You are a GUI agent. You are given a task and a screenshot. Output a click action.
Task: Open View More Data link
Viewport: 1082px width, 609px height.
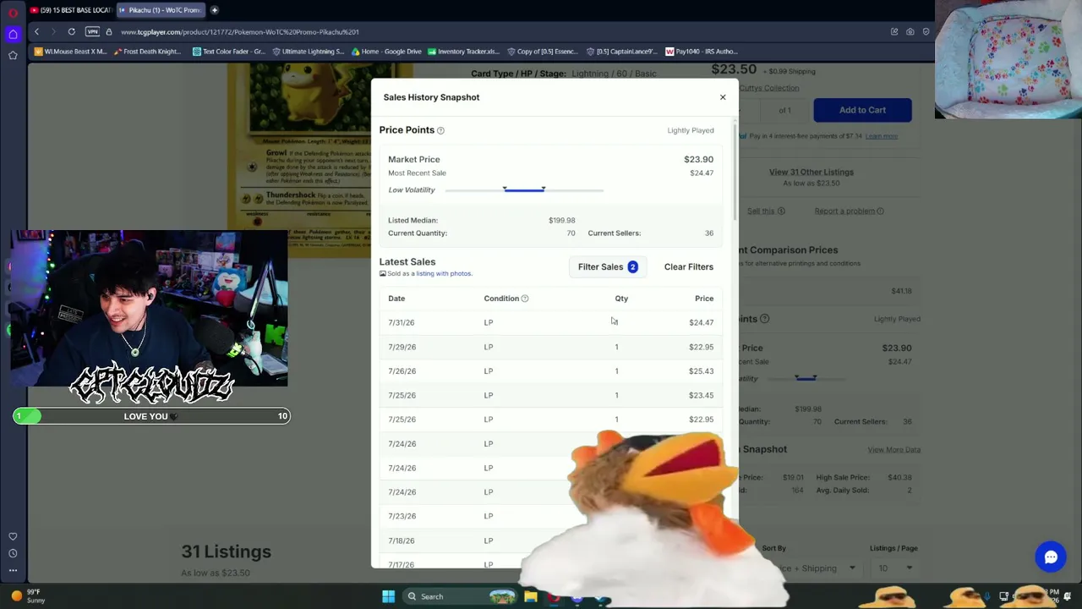(893, 450)
